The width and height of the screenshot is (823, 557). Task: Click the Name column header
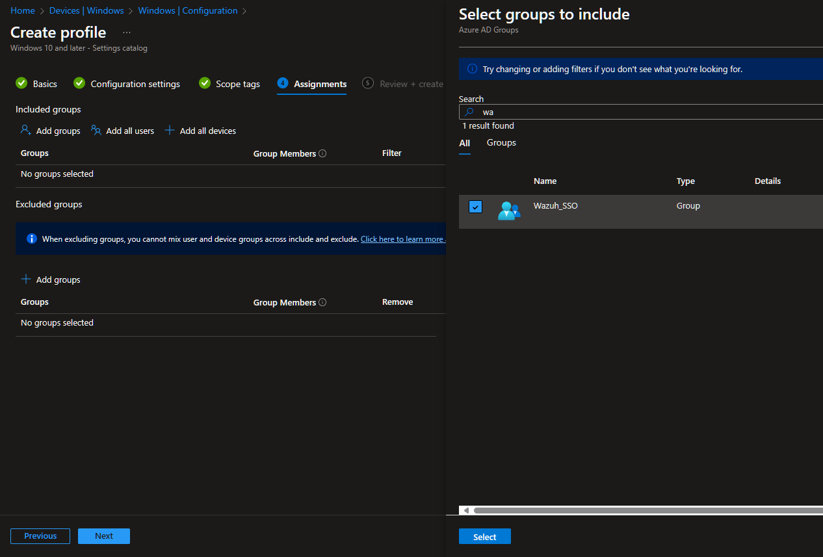tap(545, 181)
